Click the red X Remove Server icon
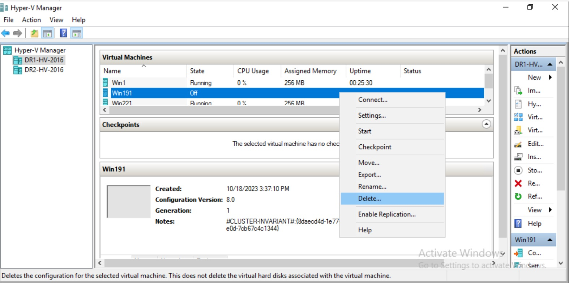The height and width of the screenshot is (283, 569). tap(518, 183)
